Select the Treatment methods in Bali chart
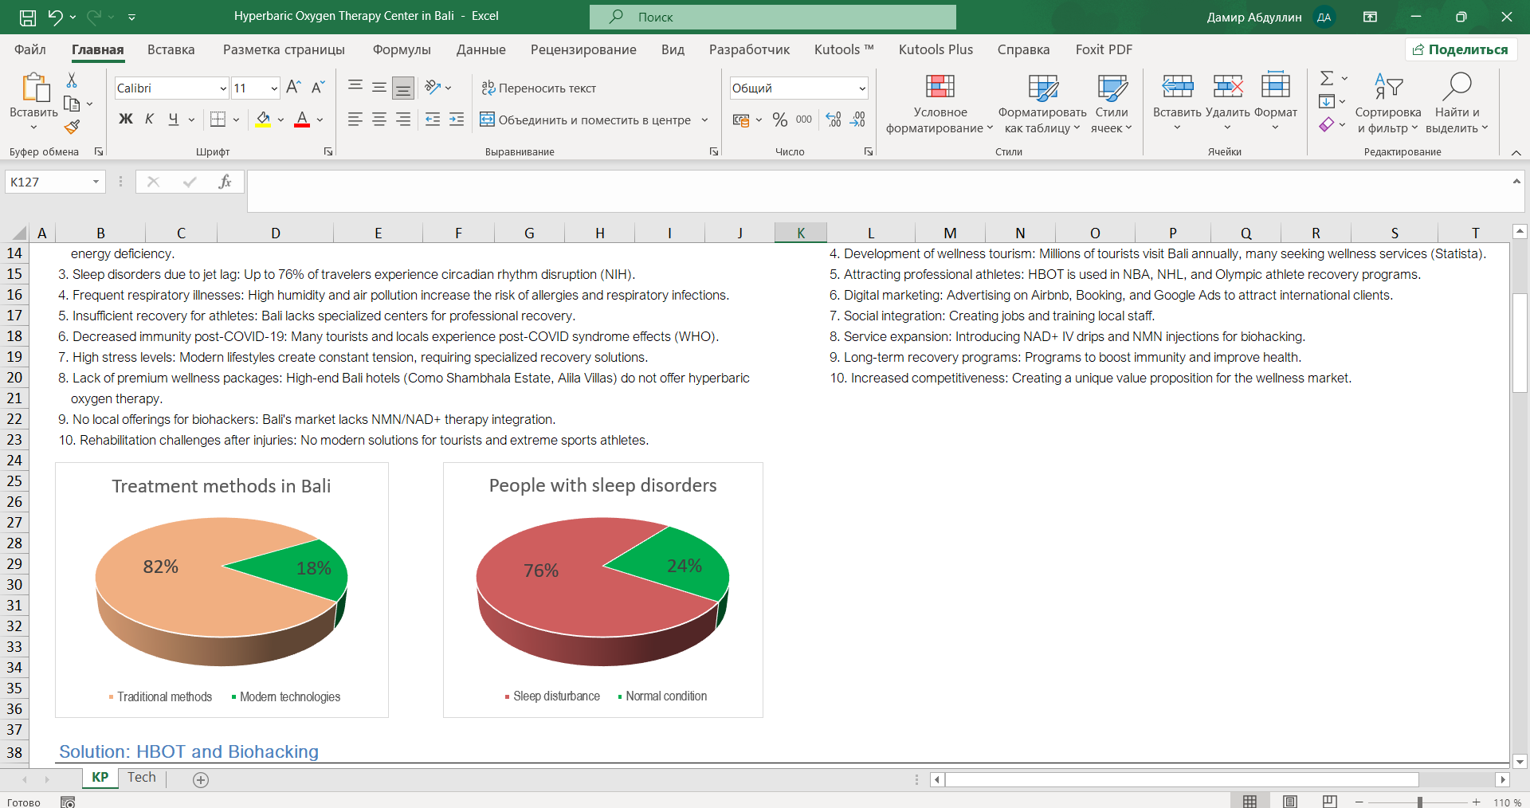Screen dimensions: 1530x808 tap(222, 590)
